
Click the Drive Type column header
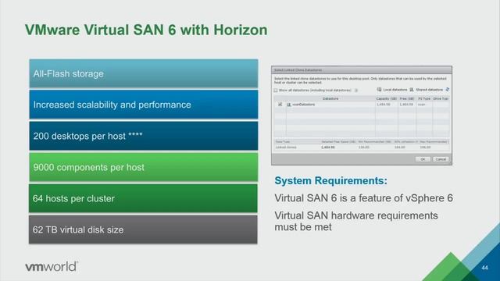click(x=441, y=99)
